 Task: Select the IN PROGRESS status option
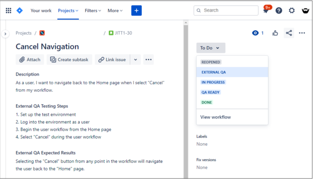click(213, 82)
